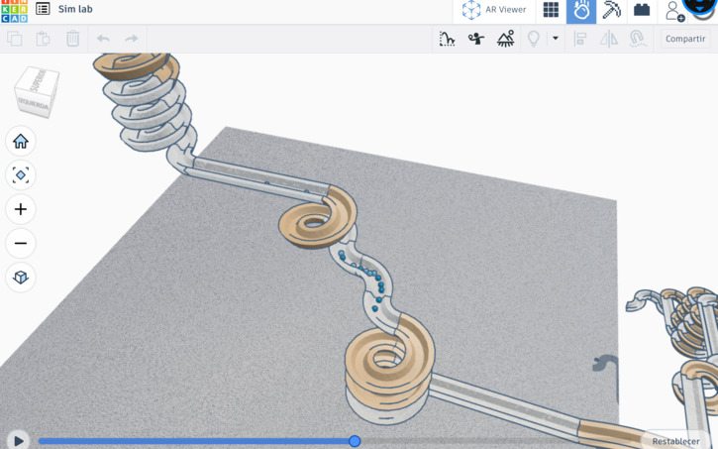Redo the last action

click(132, 39)
